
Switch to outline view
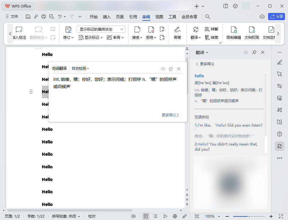tap(155, 216)
